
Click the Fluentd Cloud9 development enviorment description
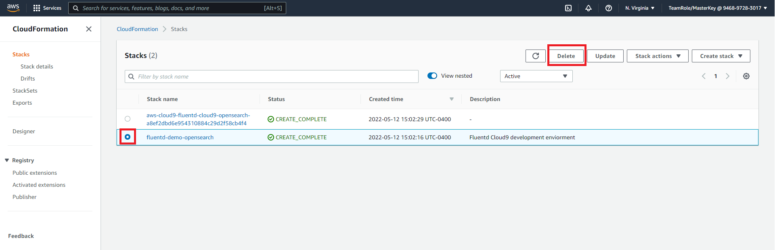coord(522,137)
